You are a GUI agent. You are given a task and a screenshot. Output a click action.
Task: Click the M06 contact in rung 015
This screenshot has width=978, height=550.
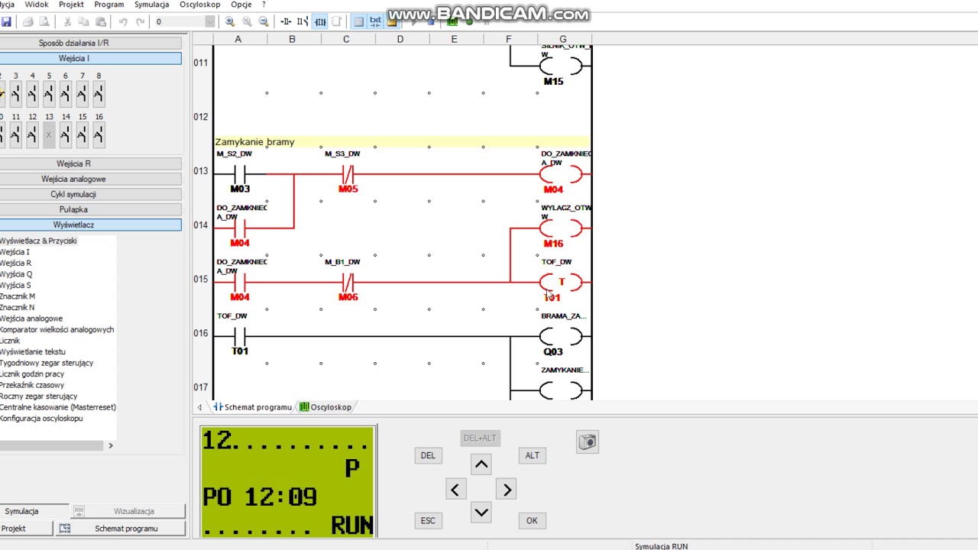point(348,284)
